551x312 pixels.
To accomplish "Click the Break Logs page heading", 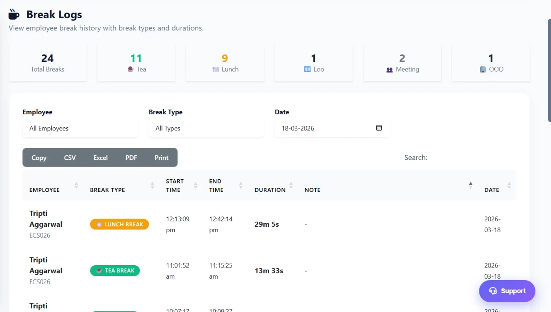I will pos(54,15).
